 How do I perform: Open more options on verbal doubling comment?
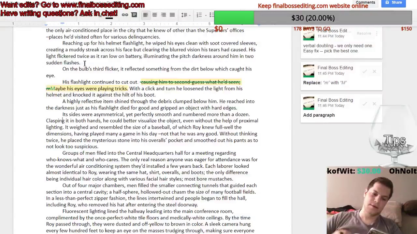tap(377, 33)
